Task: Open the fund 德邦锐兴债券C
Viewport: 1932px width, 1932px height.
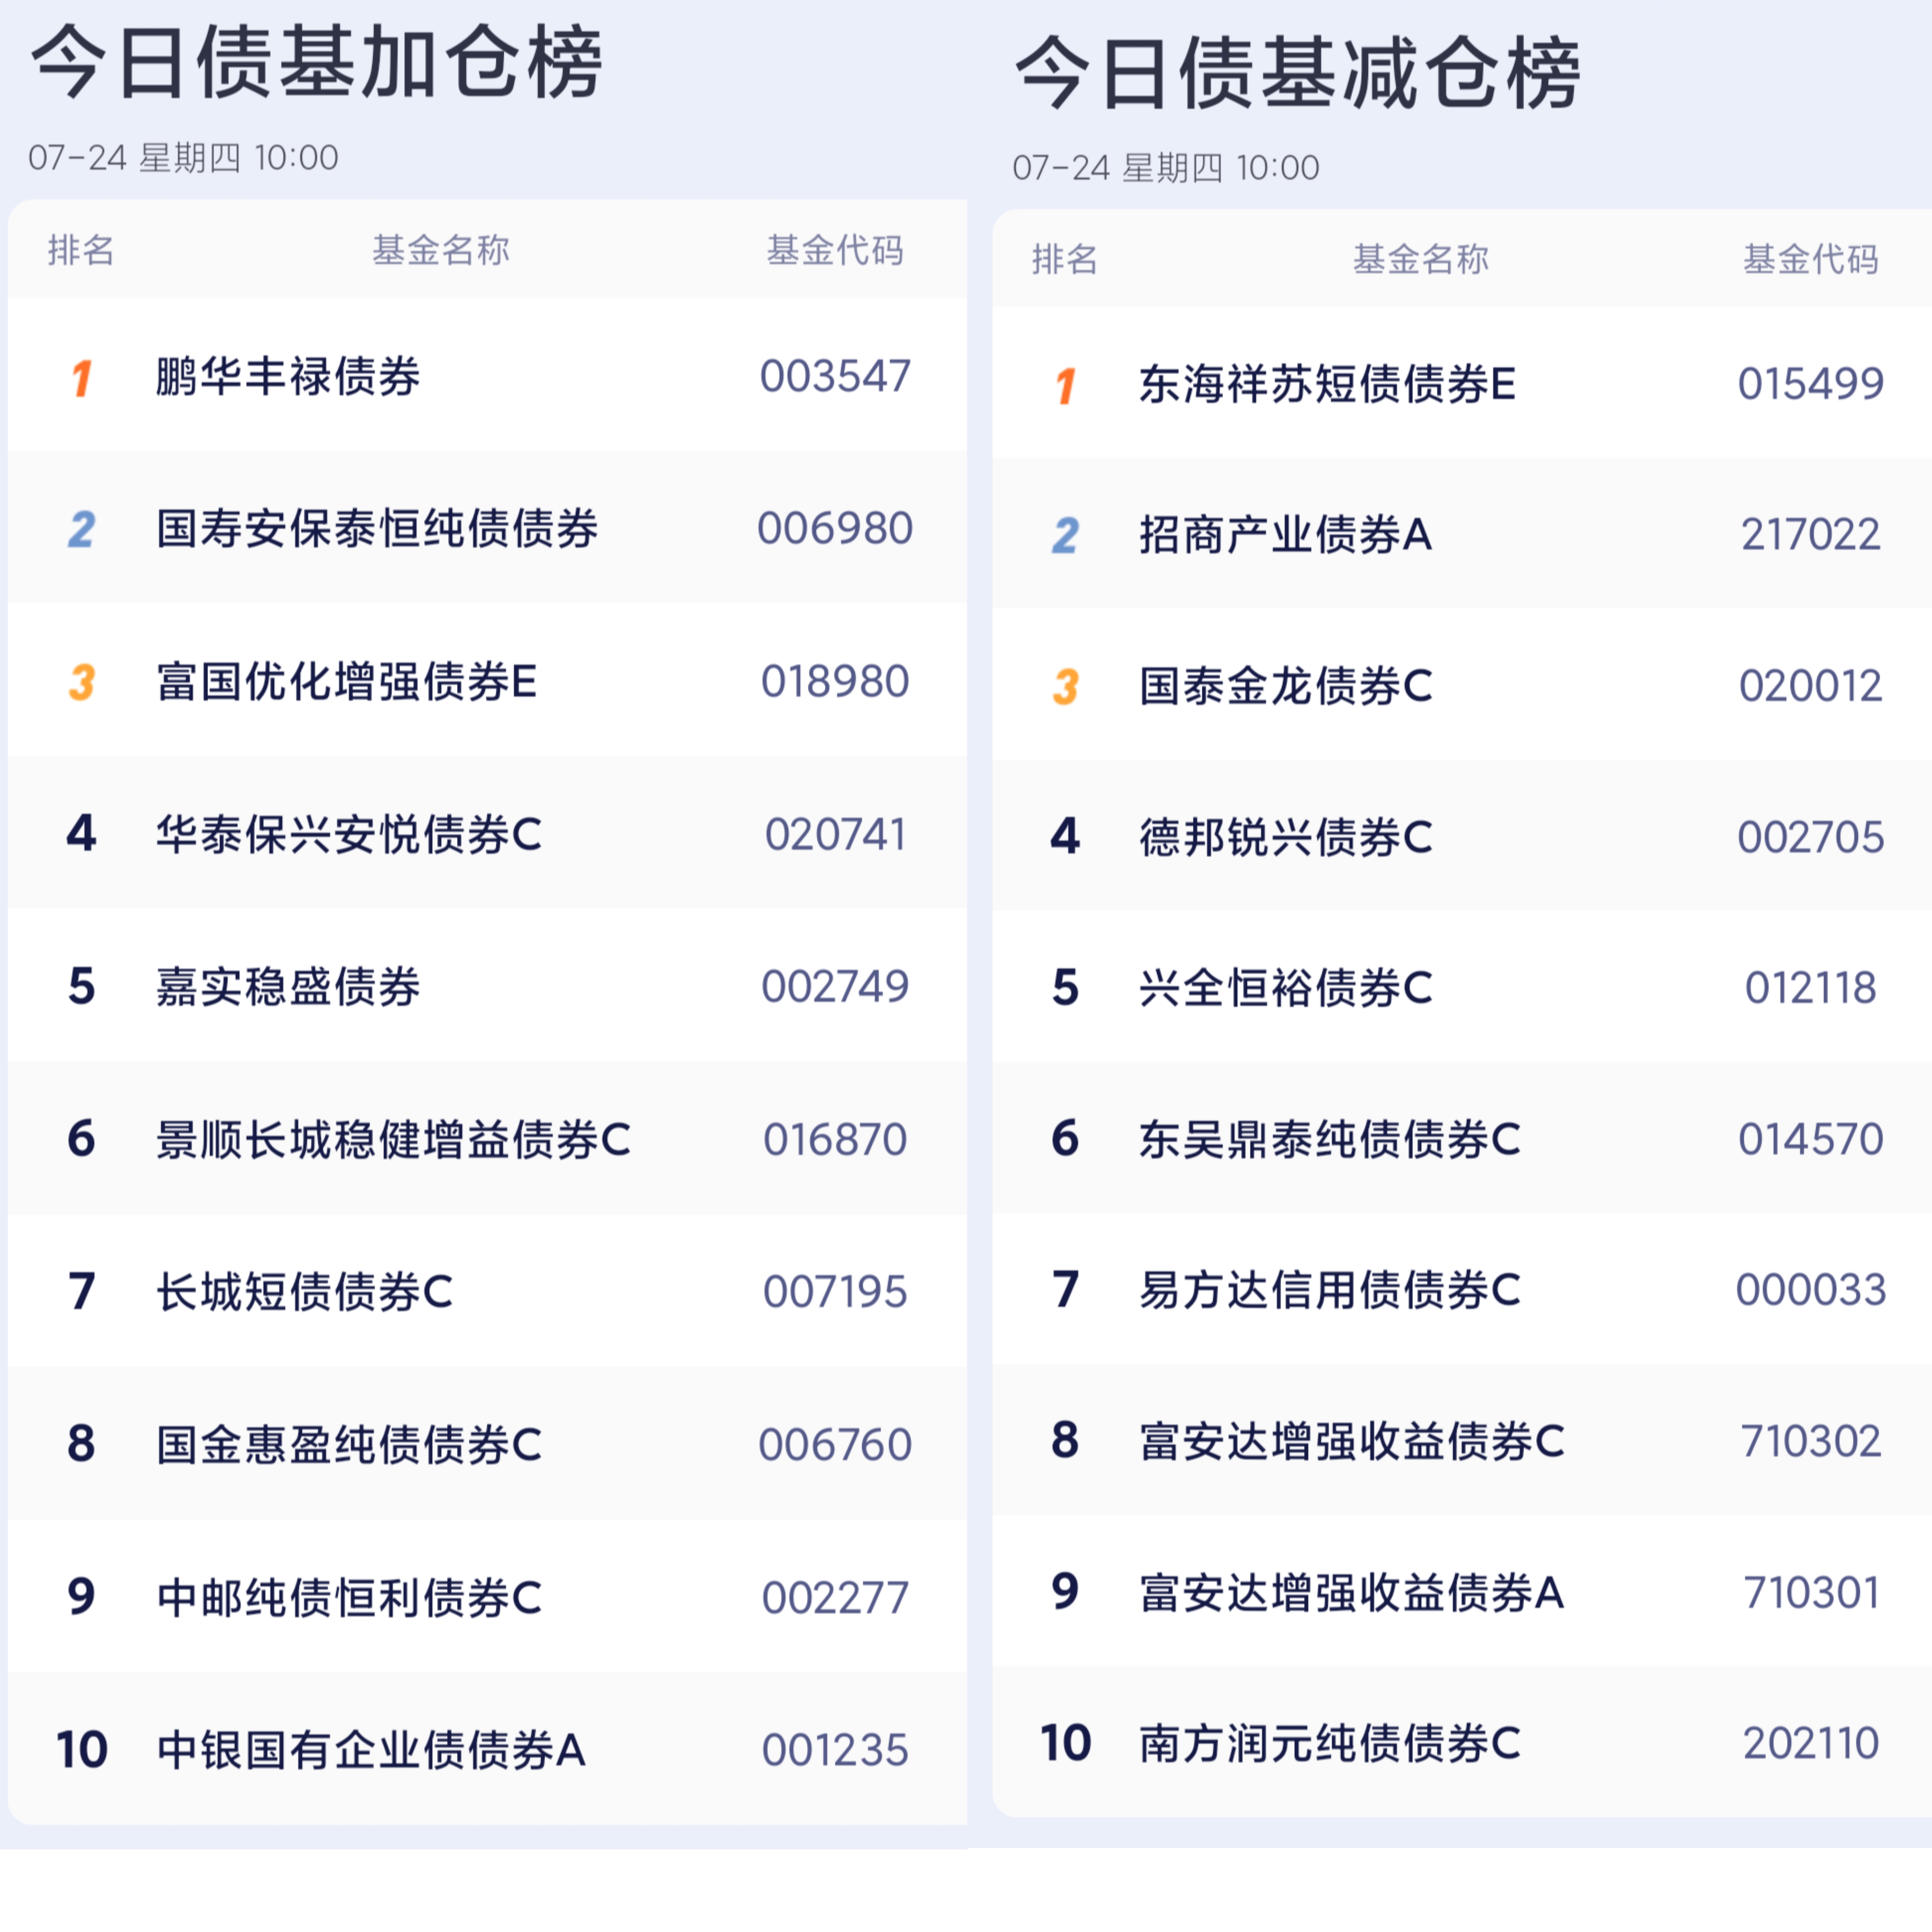Action: (1286, 837)
